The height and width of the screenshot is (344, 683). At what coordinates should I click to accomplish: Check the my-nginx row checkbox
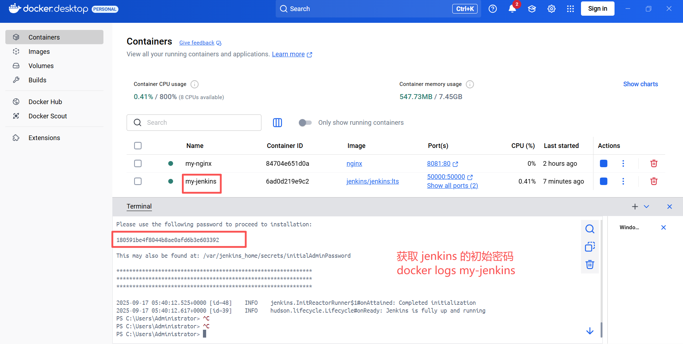click(138, 163)
